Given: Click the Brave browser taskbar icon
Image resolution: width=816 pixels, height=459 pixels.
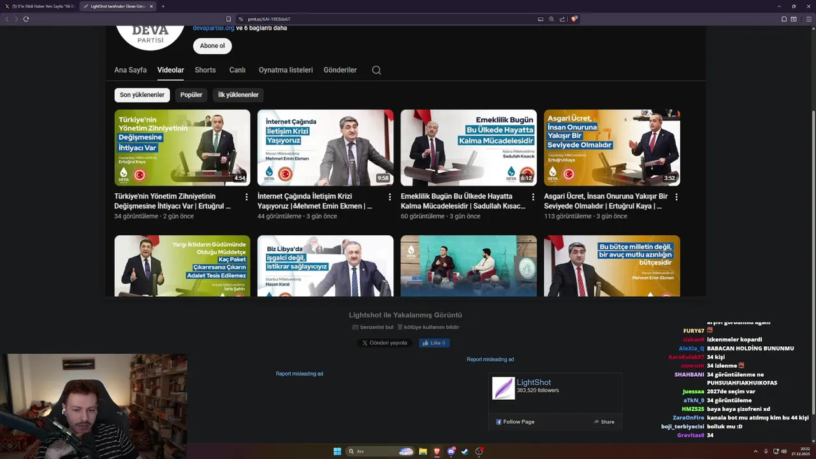Looking at the screenshot, I should (437, 451).
